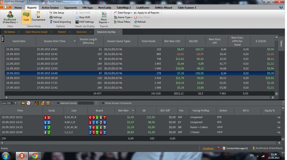Click the yellow rewind replay icon

click(23, 103)
